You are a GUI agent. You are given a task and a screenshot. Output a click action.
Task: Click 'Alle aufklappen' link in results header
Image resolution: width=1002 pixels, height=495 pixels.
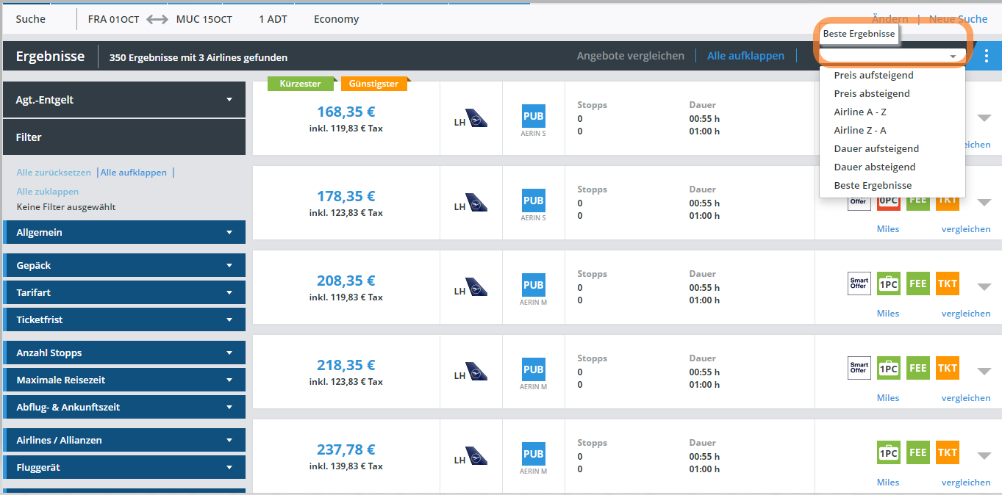(745, 56)
